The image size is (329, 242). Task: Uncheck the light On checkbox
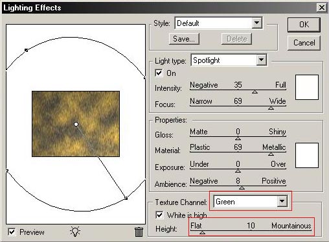(x=159, y=73)
